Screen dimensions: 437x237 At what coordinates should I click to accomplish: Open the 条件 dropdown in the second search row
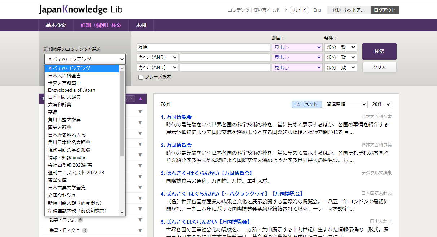pyautogui.click(x=341, y=57)
